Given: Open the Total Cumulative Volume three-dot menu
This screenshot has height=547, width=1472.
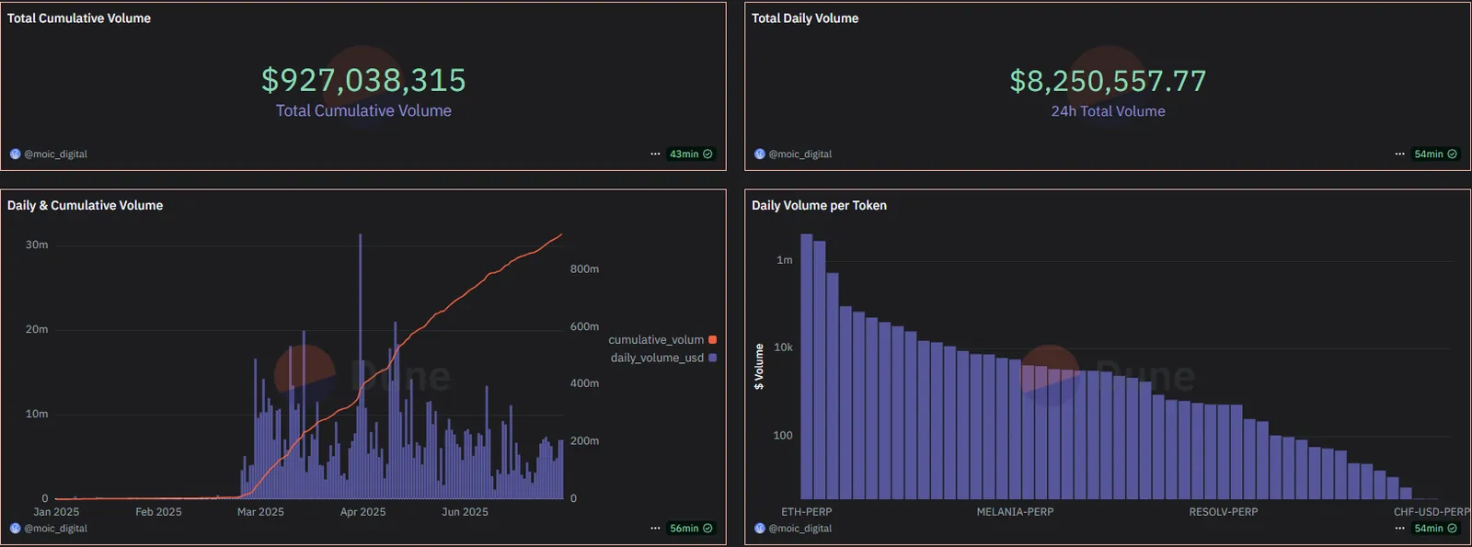Looking at the screenshot, I should (655, 154).
